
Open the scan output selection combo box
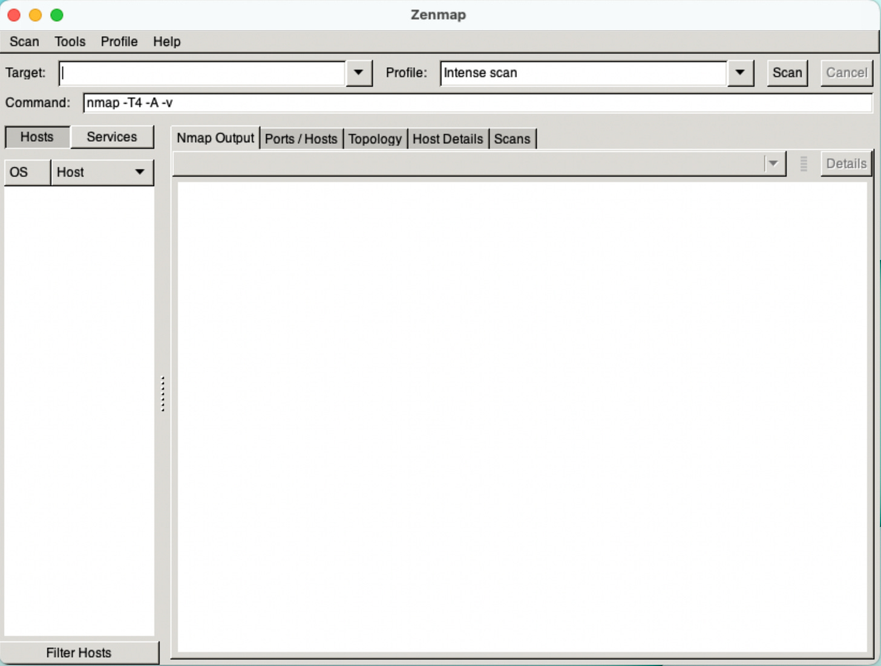point(479,164)
